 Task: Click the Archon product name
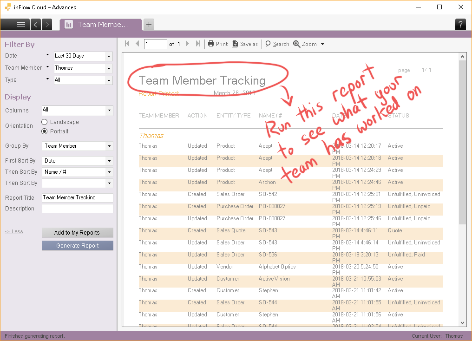pos(267,182)
